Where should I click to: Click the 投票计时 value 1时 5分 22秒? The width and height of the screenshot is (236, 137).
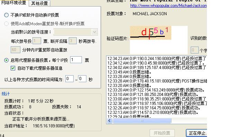(x=41, y=101)
